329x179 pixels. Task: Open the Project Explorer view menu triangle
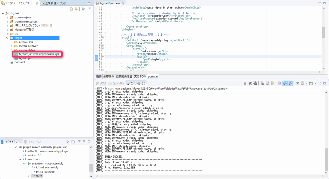pos(90,9)
